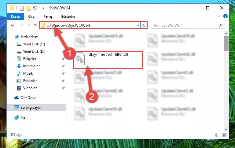Go up one folder level

[35, 25]
